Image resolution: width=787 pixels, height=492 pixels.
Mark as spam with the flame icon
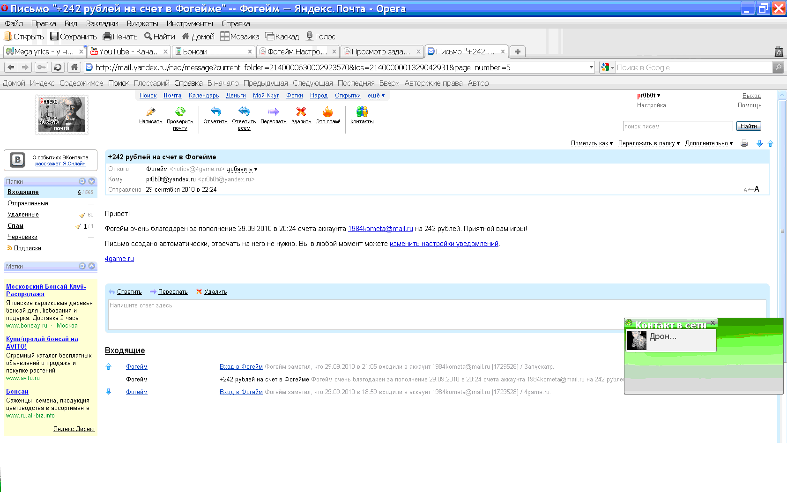click(328, 112)
